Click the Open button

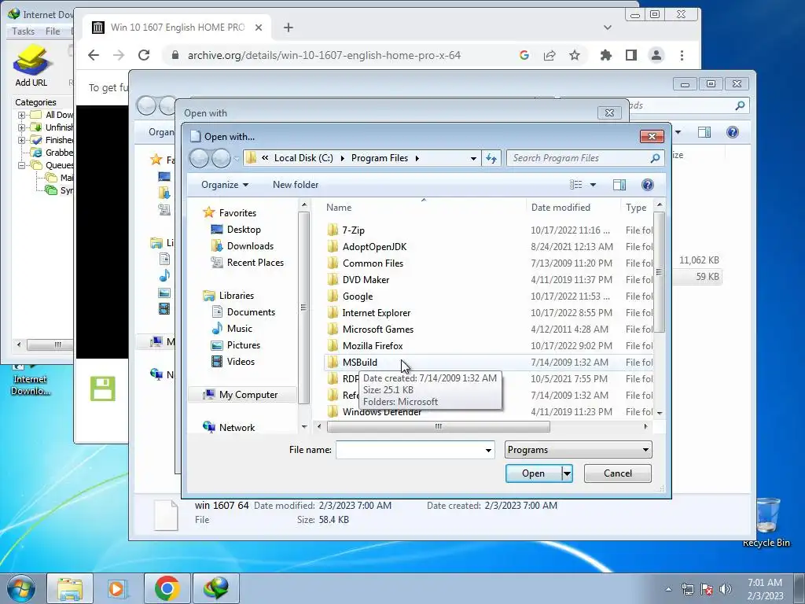(x=534, y=473)
